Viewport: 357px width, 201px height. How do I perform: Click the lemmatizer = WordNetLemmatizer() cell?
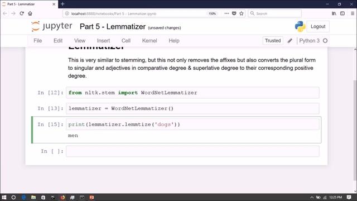coord(192,108)
